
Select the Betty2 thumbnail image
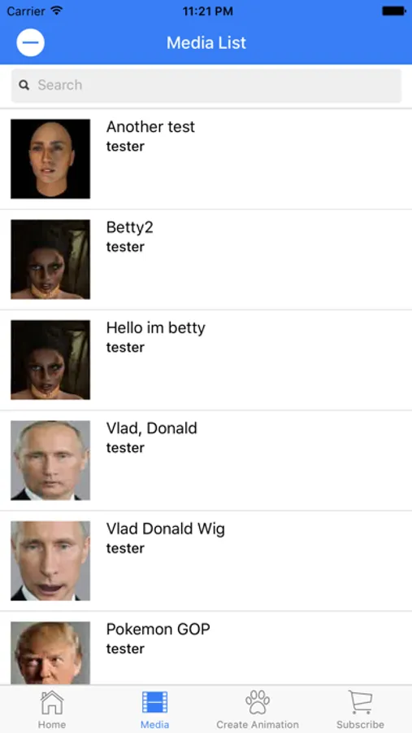pos(50,260)
